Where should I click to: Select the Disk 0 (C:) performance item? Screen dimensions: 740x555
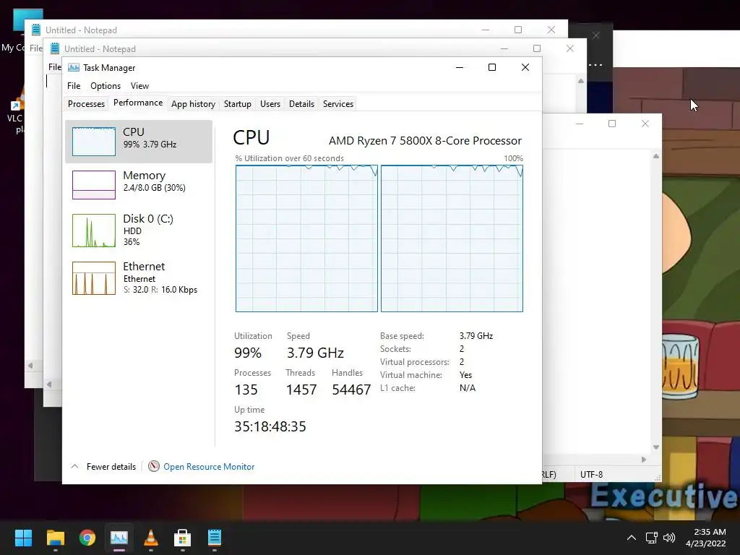pos(139,231)
